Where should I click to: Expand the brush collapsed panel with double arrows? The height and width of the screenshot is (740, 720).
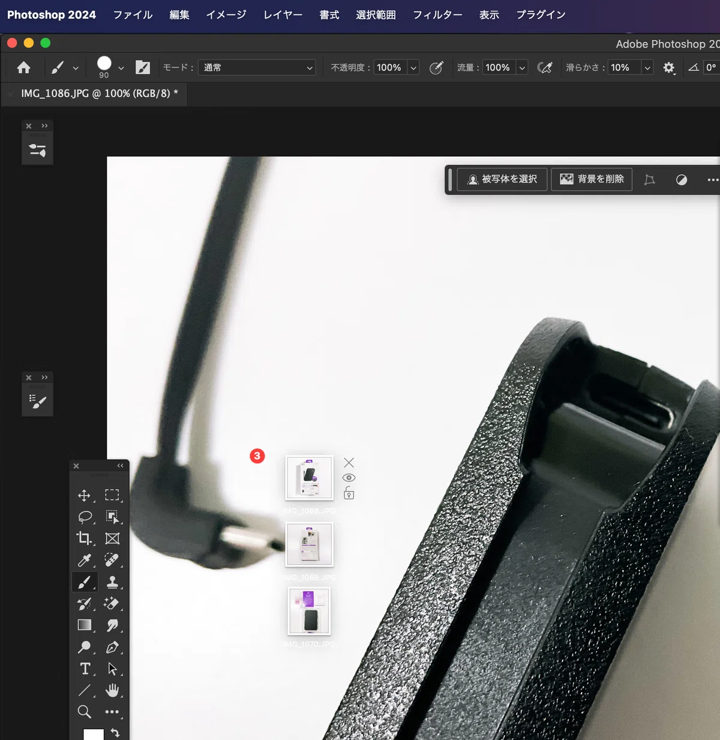pyautogui.click(x=45, y=378)
